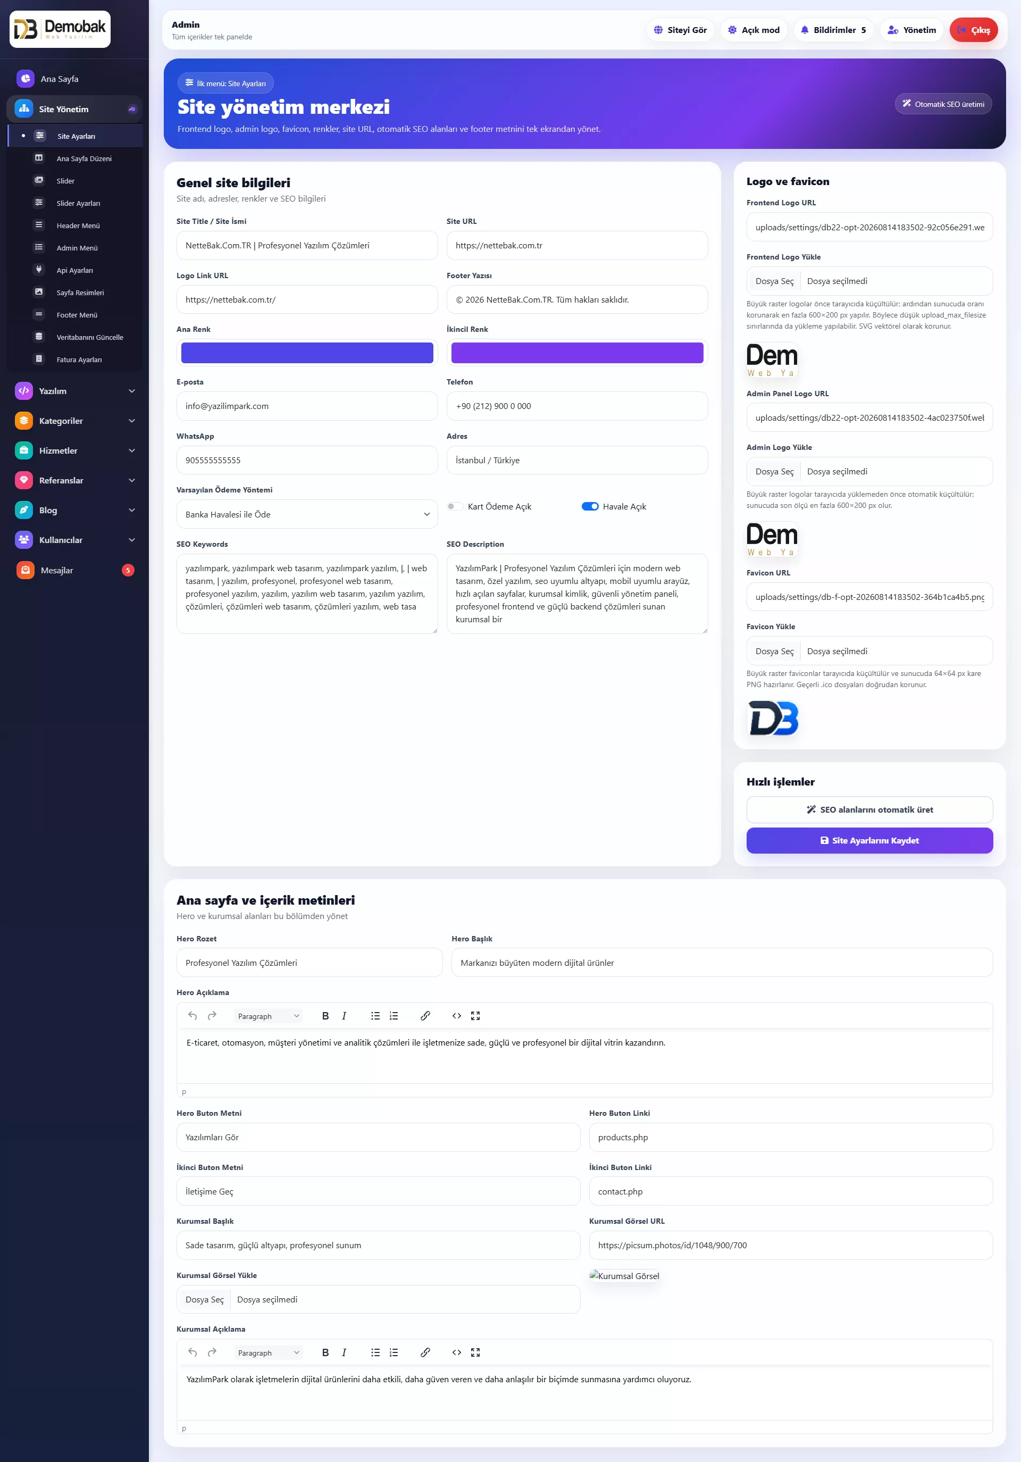Click Dosya Seç for Admin Logo Yükle
Screen dimensions: 1021x1462
tap(774, 471)
